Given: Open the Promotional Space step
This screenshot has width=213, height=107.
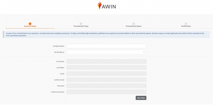Looking at the screenshot, I should [133, 26].
